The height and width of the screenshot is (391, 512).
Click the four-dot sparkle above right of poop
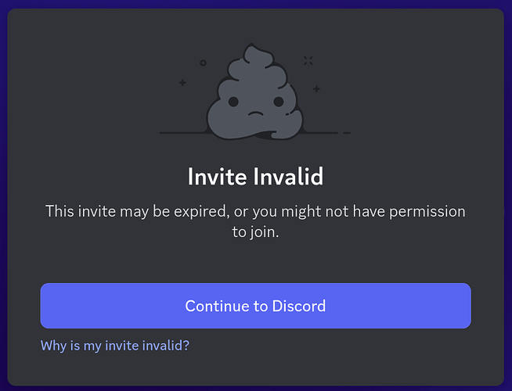pyautogui.click(x=308, y=60)
